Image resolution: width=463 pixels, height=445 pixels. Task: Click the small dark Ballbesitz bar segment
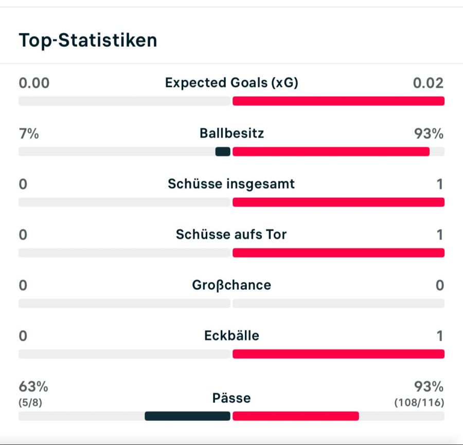click(x=223, y=152)
